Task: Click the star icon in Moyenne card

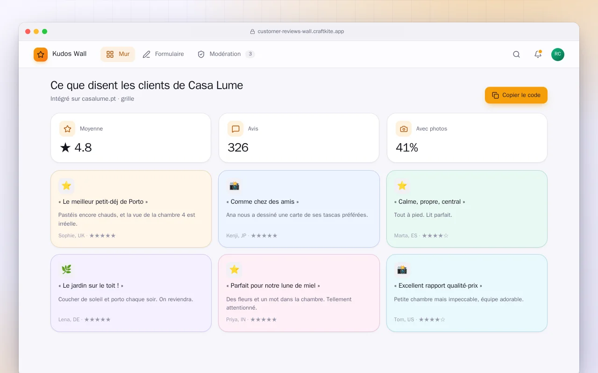Action: (x=67, y=129)
